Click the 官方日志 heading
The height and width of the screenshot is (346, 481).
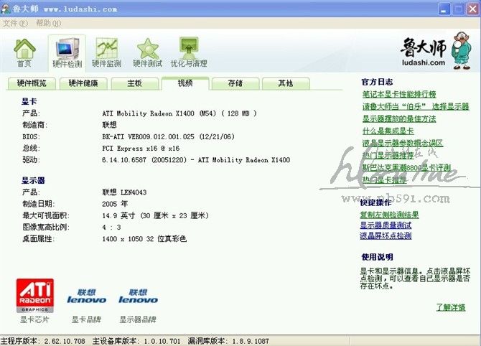[377, 83]
